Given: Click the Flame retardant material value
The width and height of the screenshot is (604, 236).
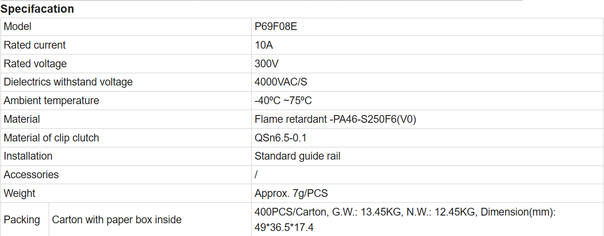Looking at the screenshot, I should tap(335, 120).
